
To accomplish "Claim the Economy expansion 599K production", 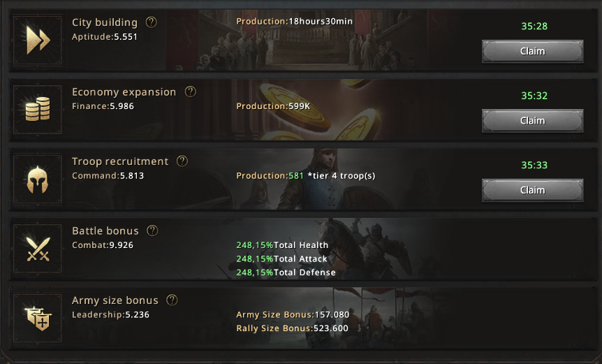I will (532, 121).
